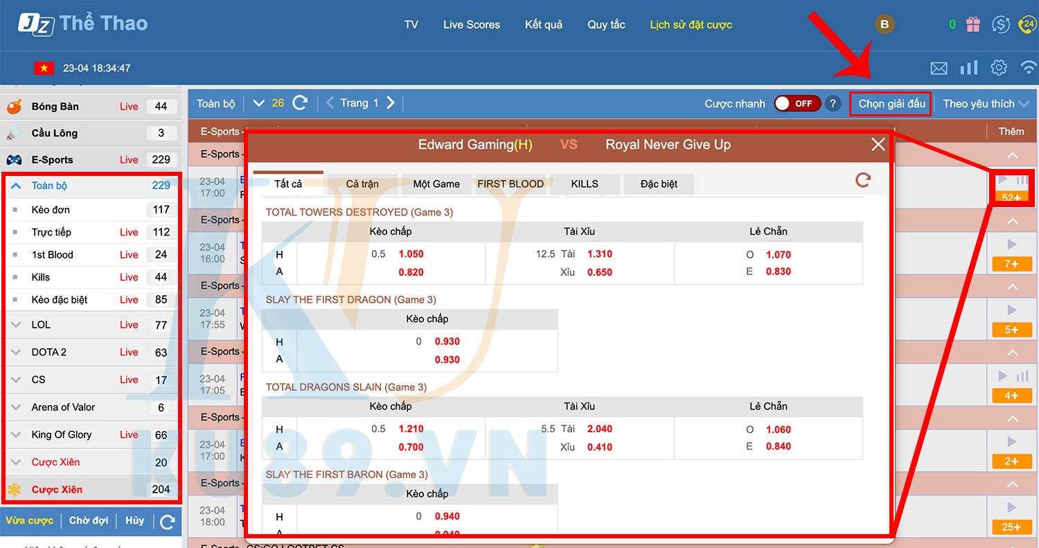Open the currency transfer icon in header
Image resolution: width=1039 pixels, height=548 pixels.
(x=1001, y=25)
